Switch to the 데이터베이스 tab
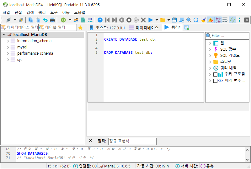This screenshot has height=169, width=251. (144, 28)
